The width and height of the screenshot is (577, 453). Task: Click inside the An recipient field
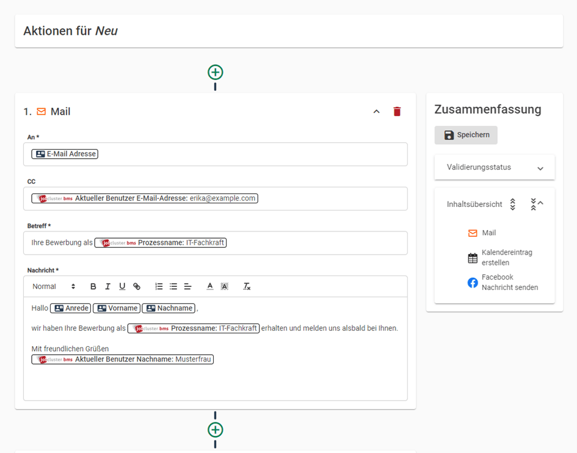pyautogui.click(x=216, y=154)
